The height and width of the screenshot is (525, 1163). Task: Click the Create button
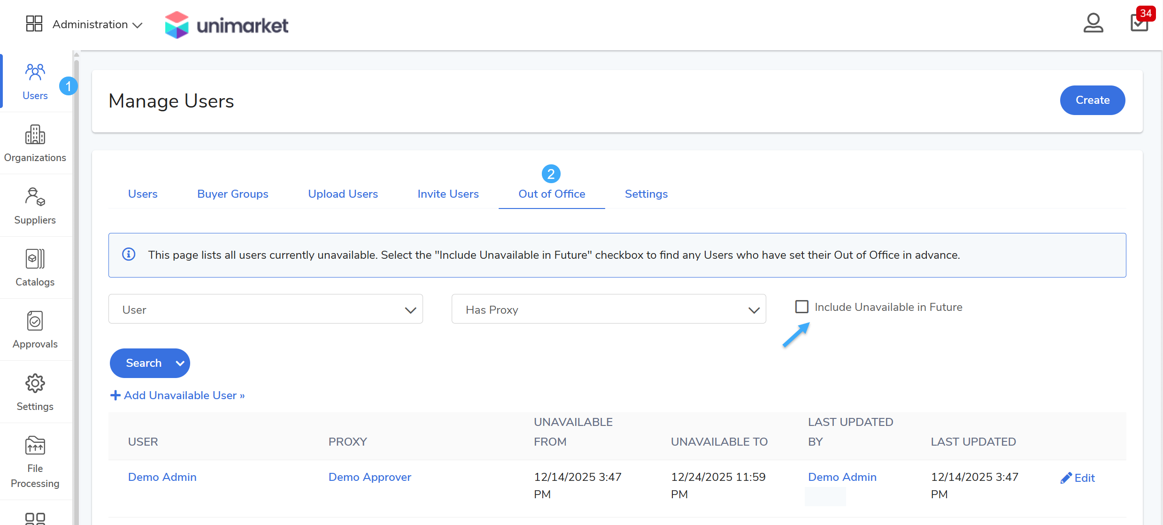1092,100
